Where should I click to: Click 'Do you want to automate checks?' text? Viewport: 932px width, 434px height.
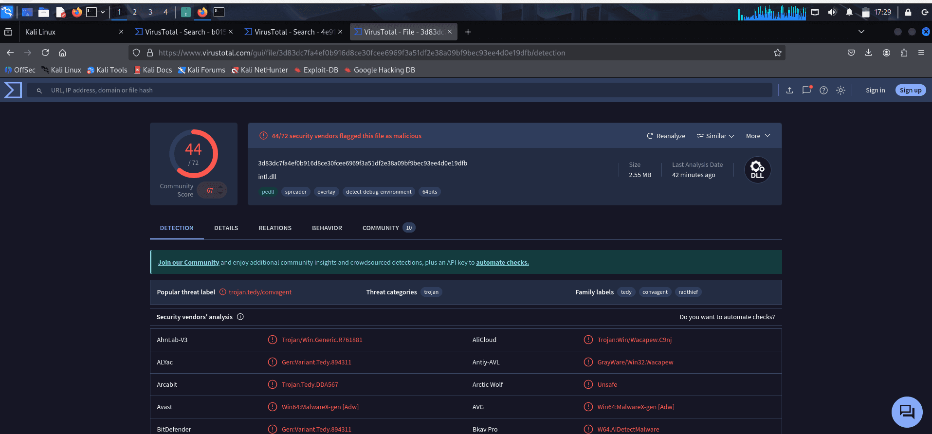click(727, 317)
